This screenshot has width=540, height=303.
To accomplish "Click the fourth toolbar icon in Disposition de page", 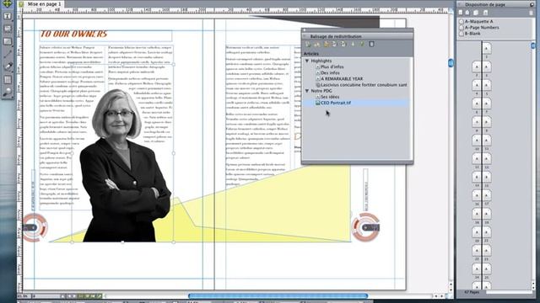I will pos(486,13).
